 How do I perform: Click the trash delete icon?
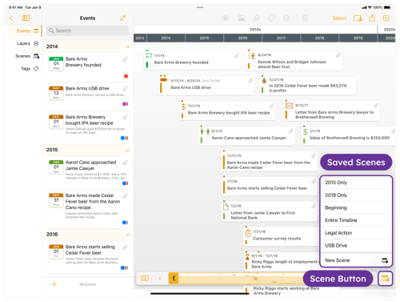pos(305,18)
